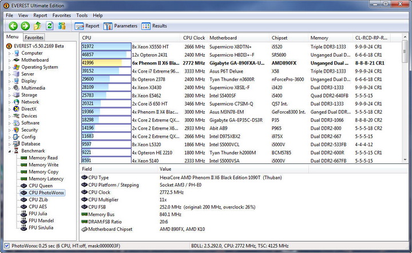Screen dimensions: 412x253
Task: Expand the Database tree node
Action: 10,144
